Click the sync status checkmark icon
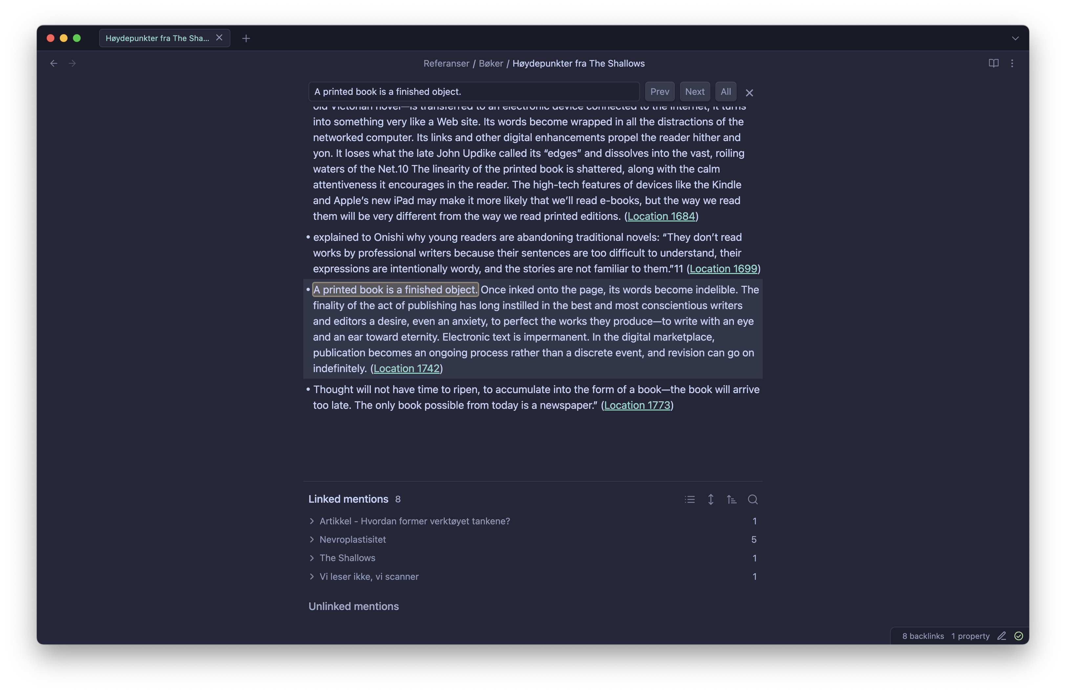The width and height of the screenshot is (1066, 693). [1018, 636]
